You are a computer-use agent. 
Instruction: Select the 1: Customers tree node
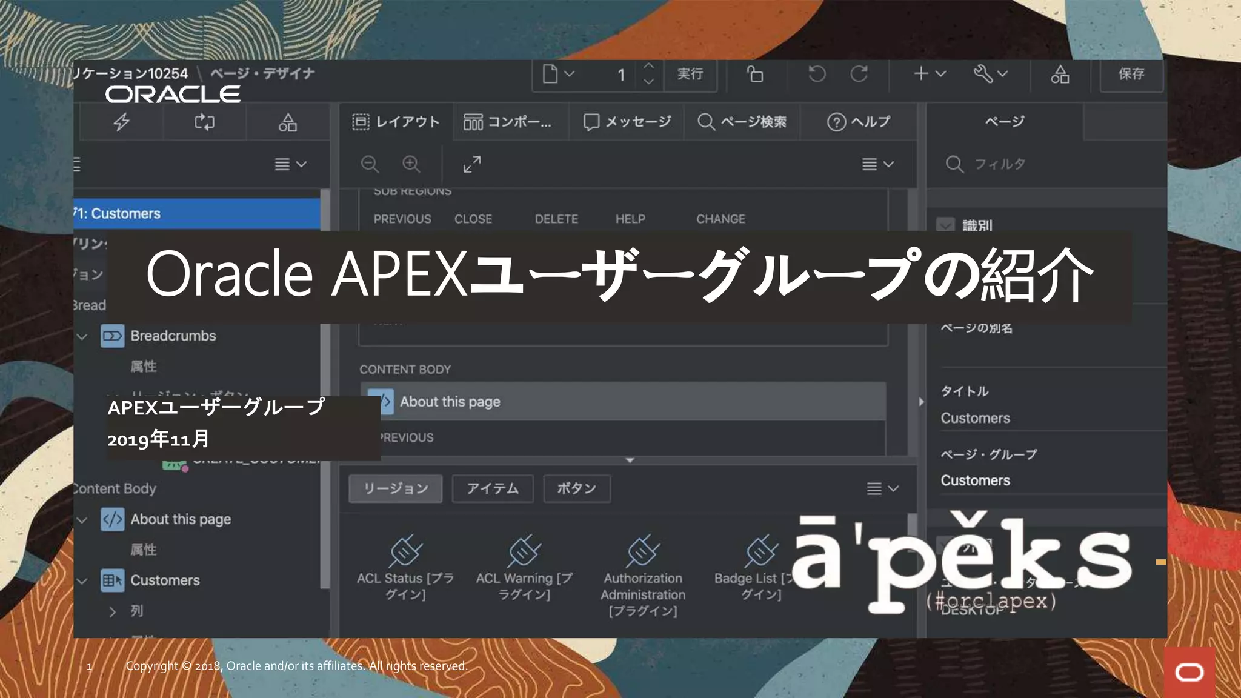coord(197,214)
